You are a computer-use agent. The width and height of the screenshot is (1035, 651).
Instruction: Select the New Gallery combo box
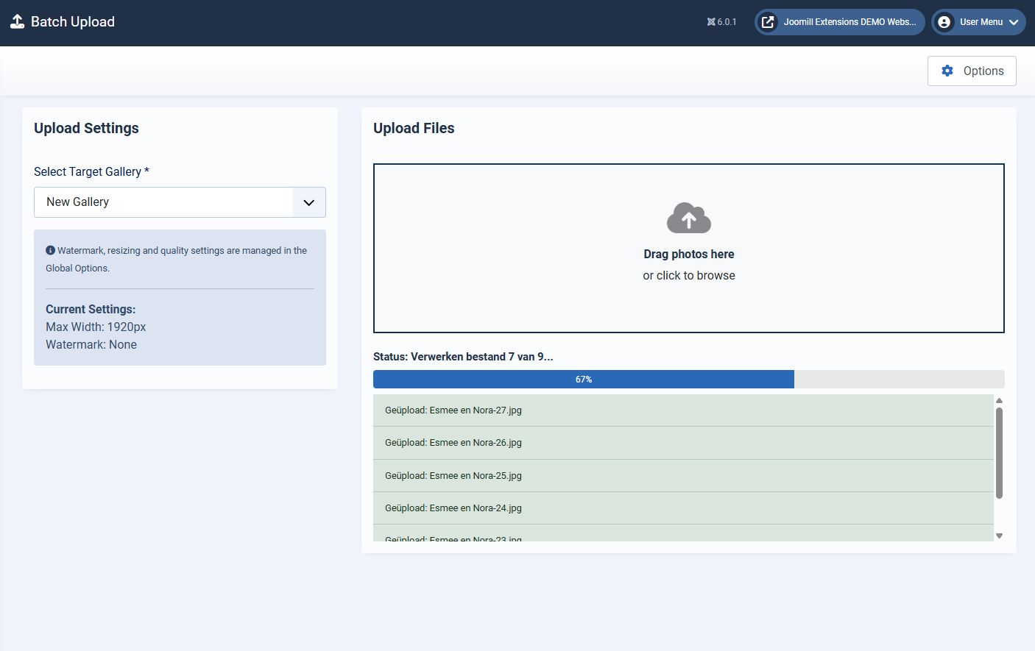163,202
